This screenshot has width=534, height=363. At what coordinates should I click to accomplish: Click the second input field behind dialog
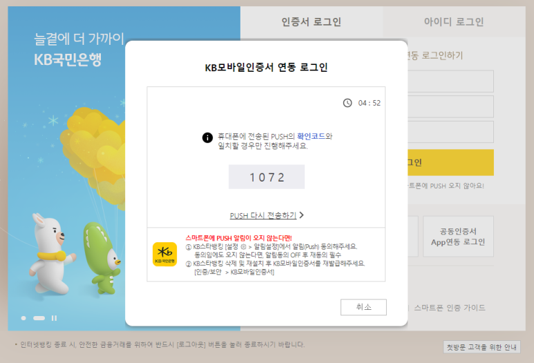(450, 106)
